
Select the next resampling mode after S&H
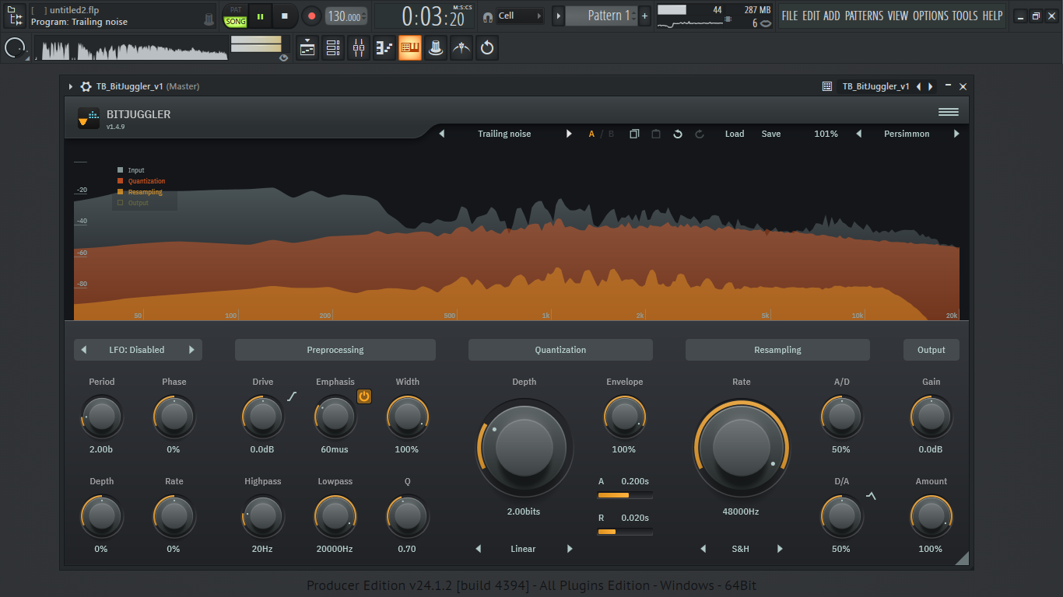click(780, 549)
